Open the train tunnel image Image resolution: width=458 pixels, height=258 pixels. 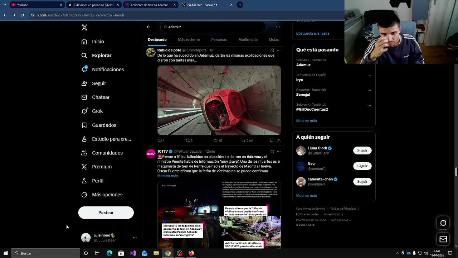[x=219, y=100]
